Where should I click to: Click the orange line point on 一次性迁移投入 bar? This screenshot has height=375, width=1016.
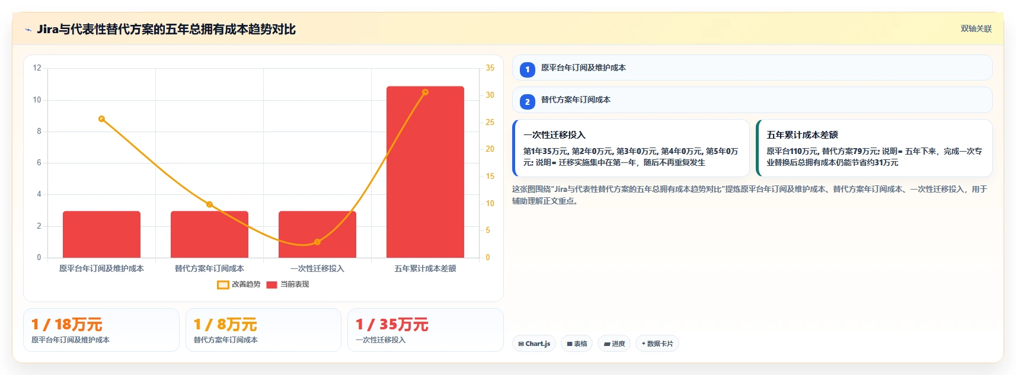317,242
